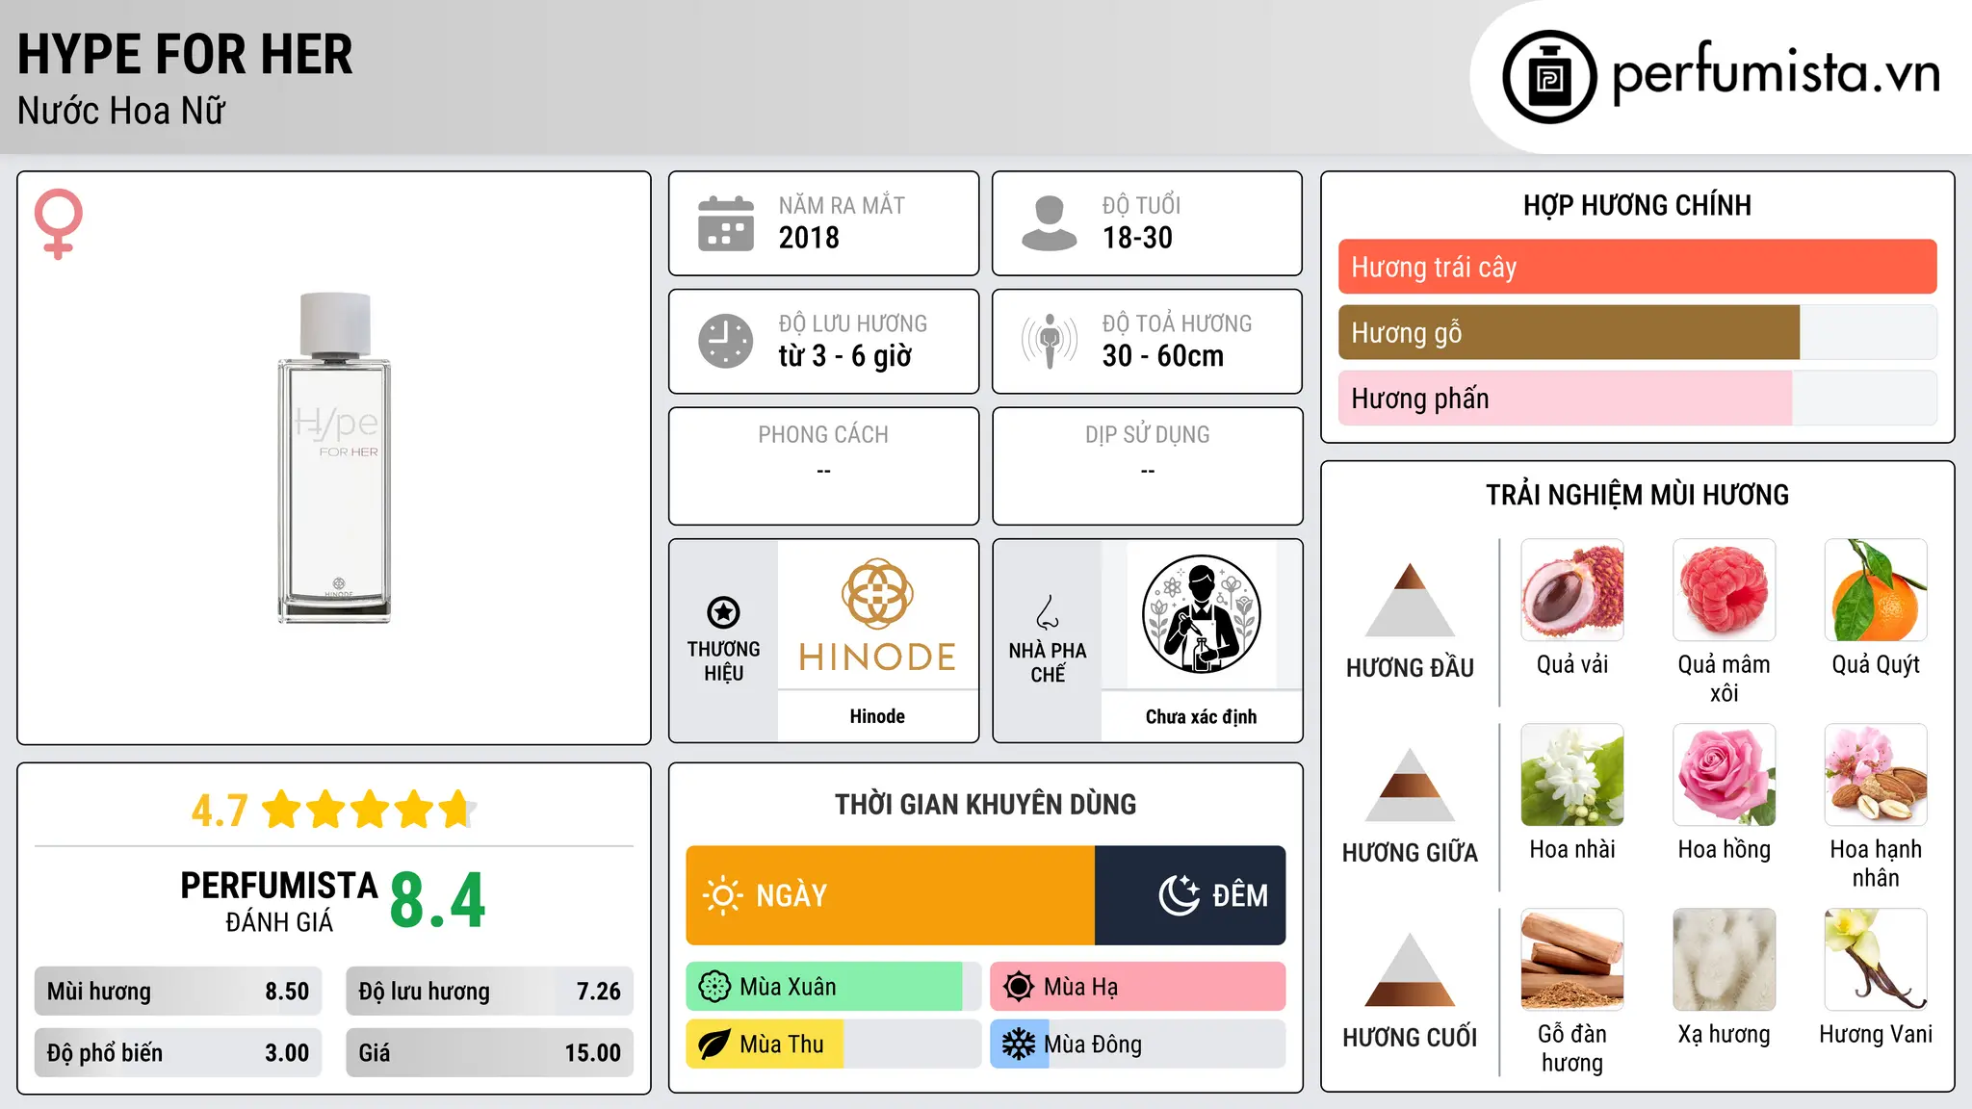
Task: Click the Hinode brand name label
Action: coord(877,716)
